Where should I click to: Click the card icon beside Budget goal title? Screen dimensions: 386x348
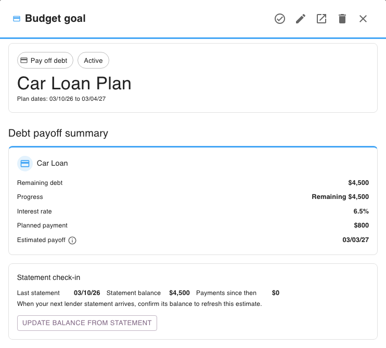pyautogui.click(x=17, y=19)
